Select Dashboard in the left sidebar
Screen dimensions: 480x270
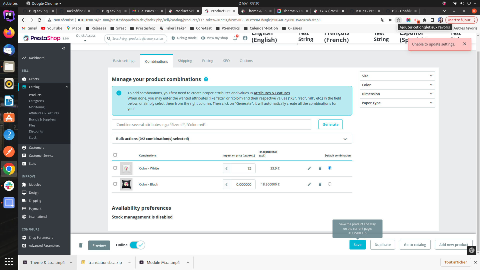pyautogui.click(x=36, y=58)
